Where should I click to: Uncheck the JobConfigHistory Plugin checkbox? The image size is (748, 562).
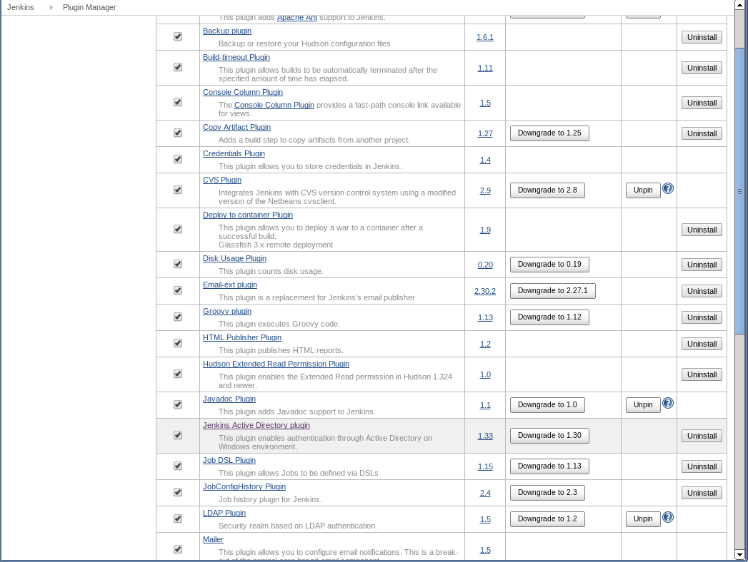point(178,493)
